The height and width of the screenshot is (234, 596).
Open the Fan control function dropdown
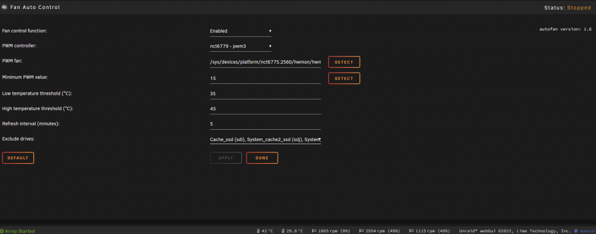[241, 31]
